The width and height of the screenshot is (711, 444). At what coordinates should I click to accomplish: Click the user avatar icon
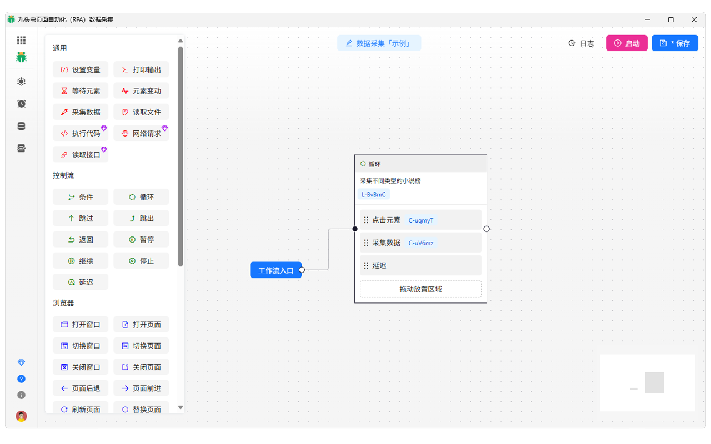tap(21, 416)
